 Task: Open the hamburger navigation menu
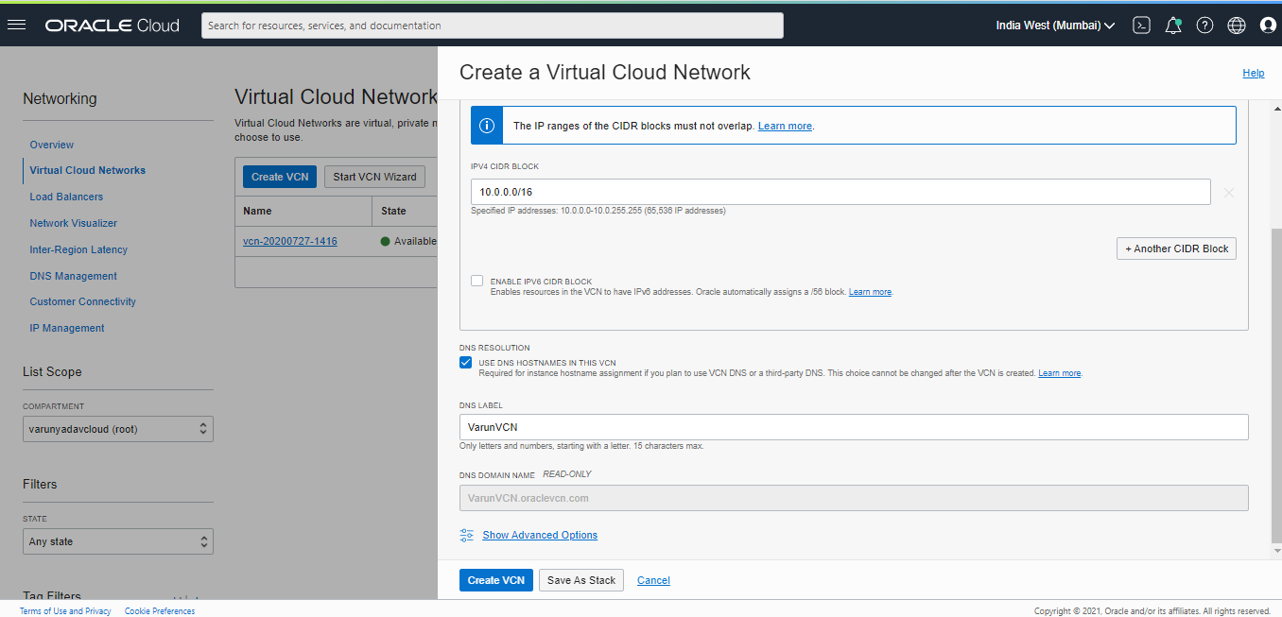16,25
